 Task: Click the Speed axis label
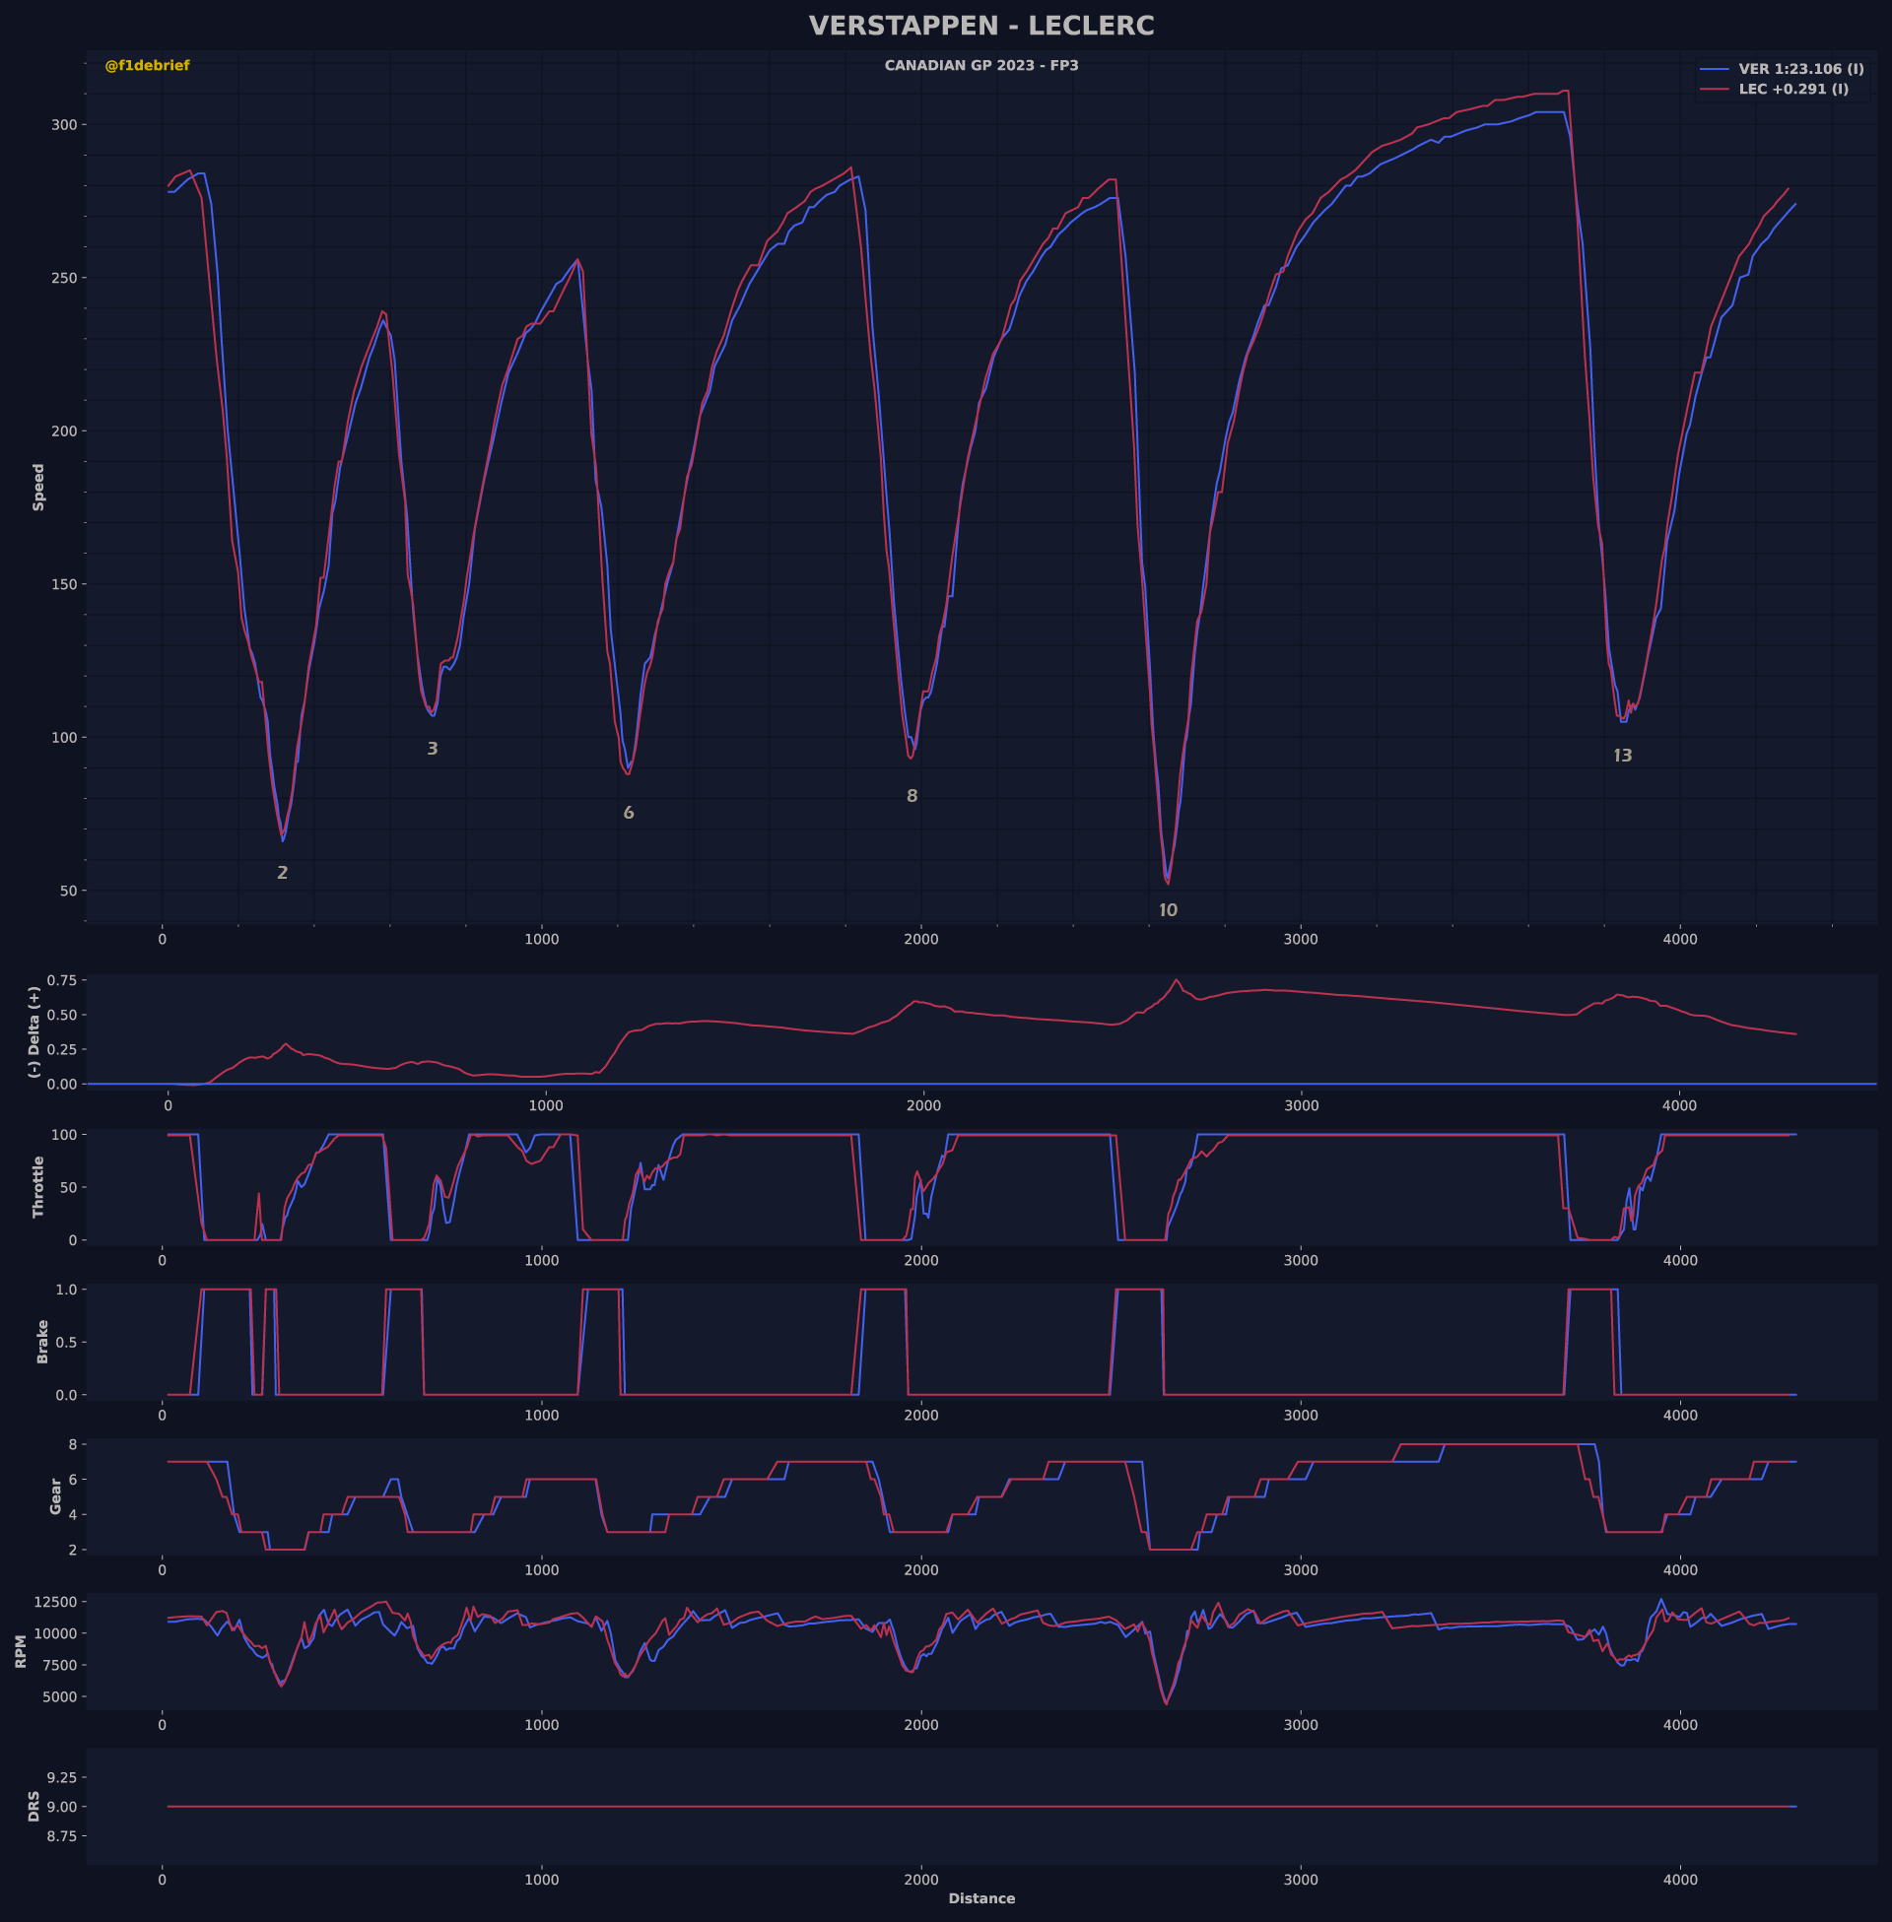(x=38, y=488)
